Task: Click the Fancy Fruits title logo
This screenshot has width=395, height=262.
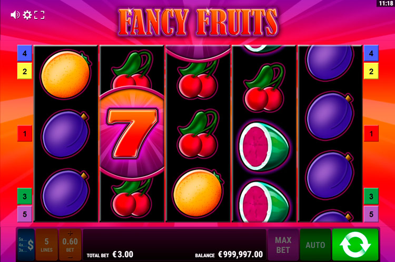Action: tap(198, 22)
